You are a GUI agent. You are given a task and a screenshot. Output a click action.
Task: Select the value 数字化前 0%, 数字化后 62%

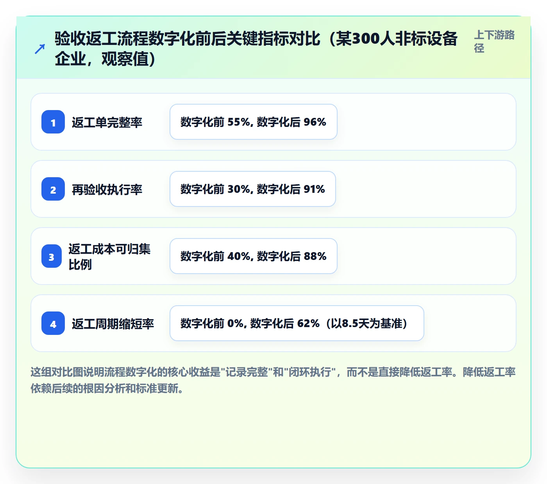tap(297, 323)
